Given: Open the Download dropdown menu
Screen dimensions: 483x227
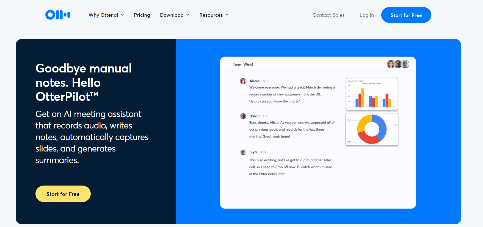Looking at the screenshot, I should [x=175, y=15].
